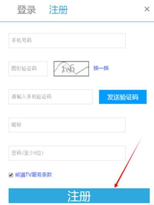The height and width of the screenshot is (205, 154).
Task: Toggle the checkbox beside 熊猫TV服务条款
Action: click(11, 175)
